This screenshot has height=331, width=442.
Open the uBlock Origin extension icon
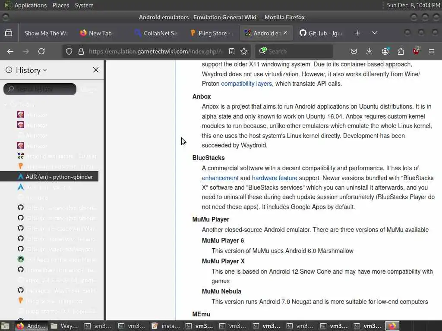417,51
